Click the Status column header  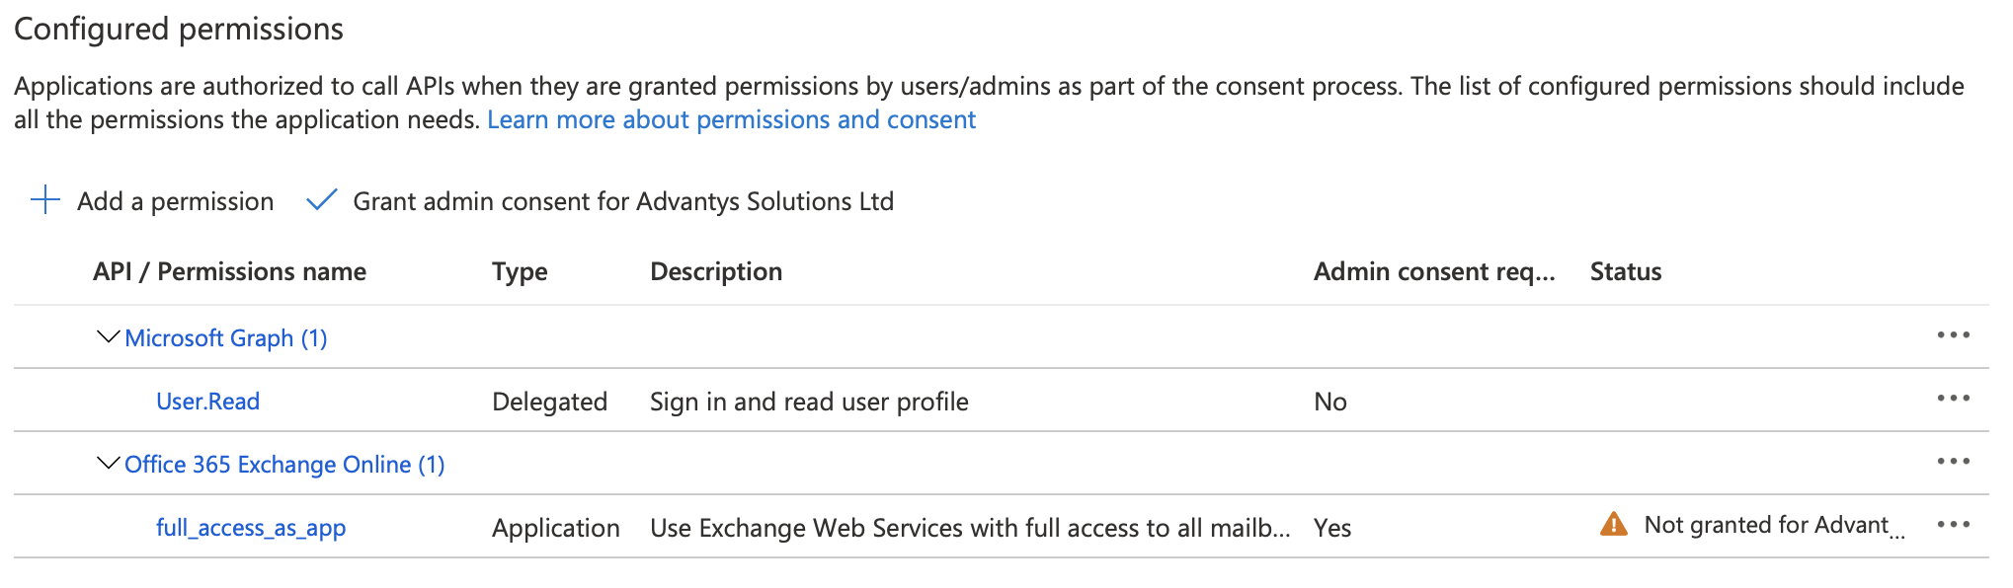click(x=1625, y=271)
